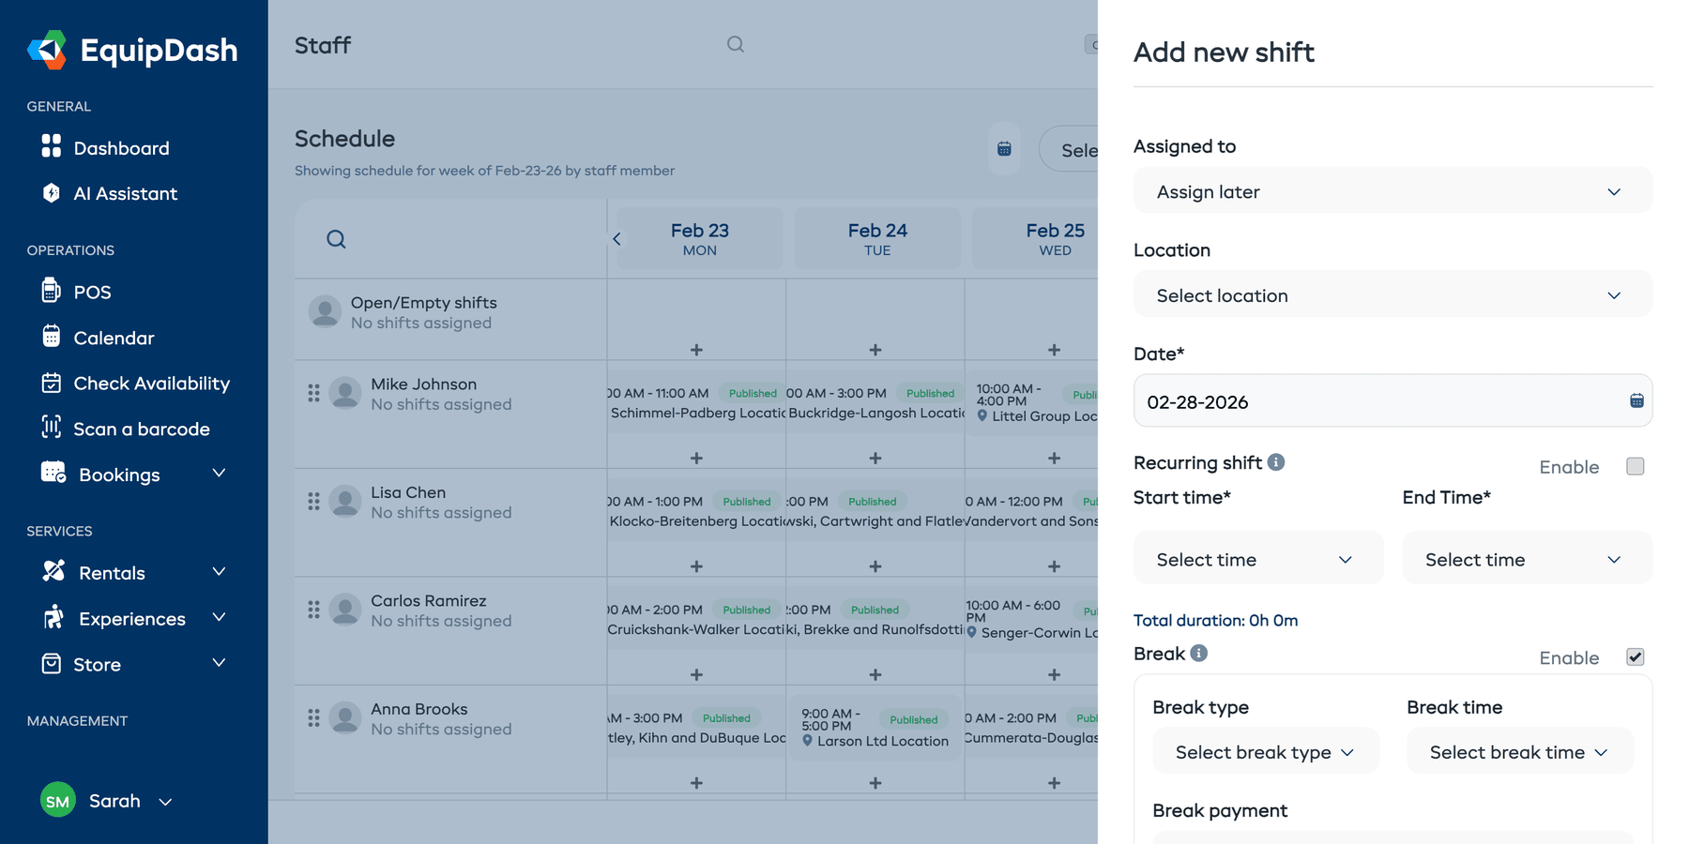Add a shift for Lisa Chen on Feb 23
Screen dimensions: 1689x844
point(695,565)
